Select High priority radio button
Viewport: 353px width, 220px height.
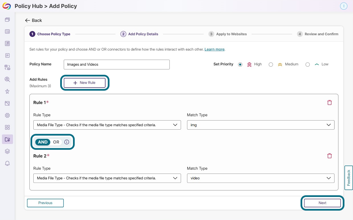click(x=240, y=65)
